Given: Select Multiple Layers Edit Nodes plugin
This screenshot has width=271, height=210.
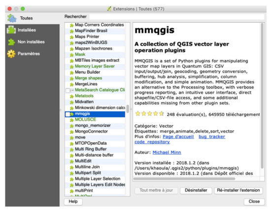Looking at the screenshot, I should click(95, 185).
